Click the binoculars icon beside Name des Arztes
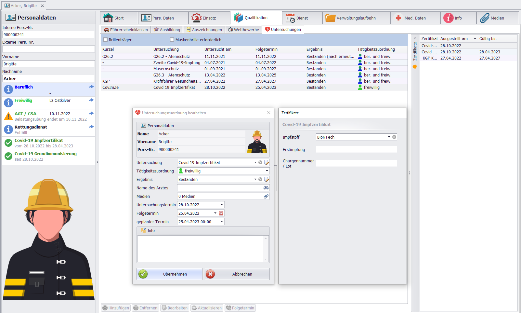The image size is (521, 313). coord(266,188)
